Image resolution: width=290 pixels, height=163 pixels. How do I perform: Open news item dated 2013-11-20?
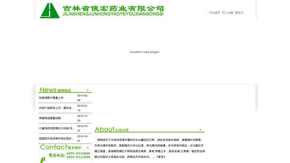click(x=50, y=118)
